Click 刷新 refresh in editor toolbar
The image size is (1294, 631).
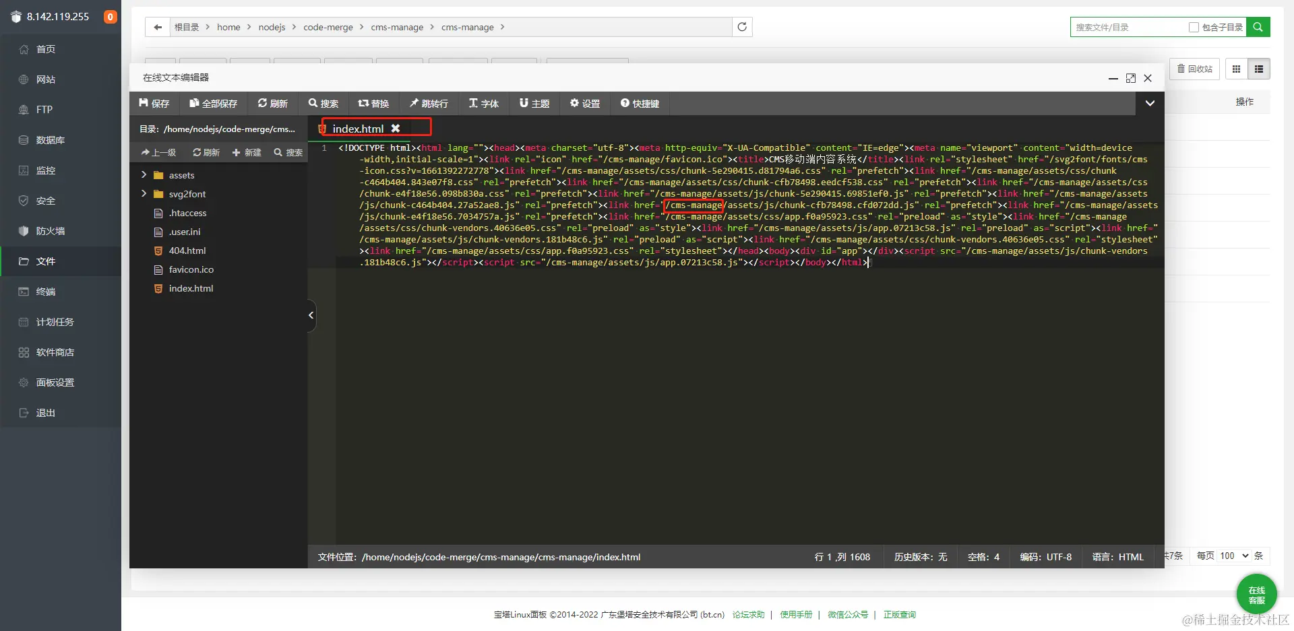pos(273,103)
